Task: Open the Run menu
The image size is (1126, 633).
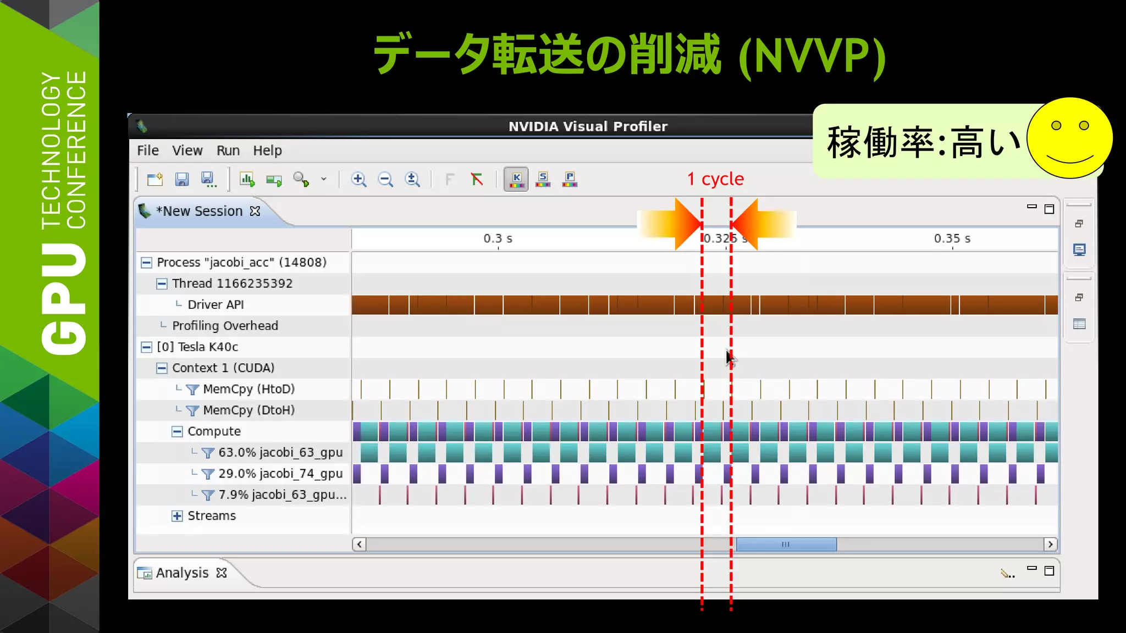Action: pos(228,151)
